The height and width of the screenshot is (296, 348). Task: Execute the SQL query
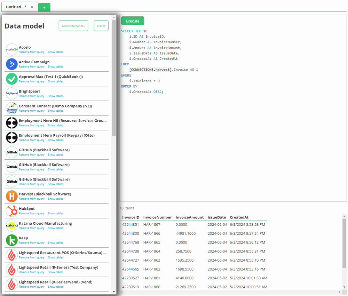(x=133, y=21)
